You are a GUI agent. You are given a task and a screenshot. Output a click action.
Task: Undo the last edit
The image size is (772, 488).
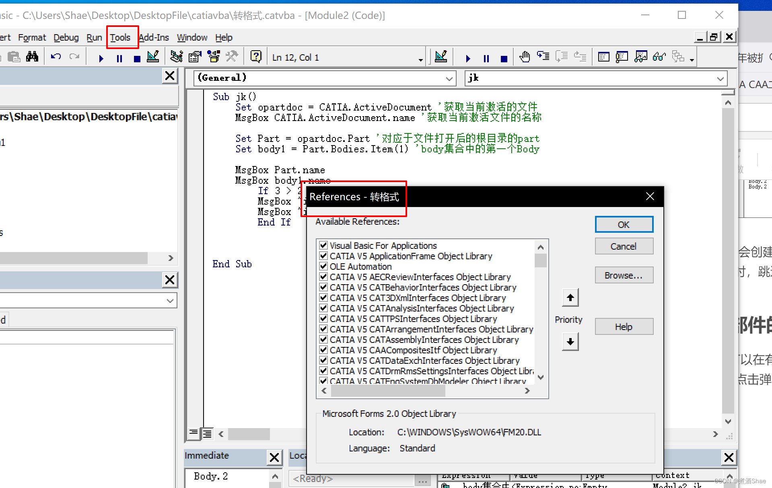tap(56, 57)
